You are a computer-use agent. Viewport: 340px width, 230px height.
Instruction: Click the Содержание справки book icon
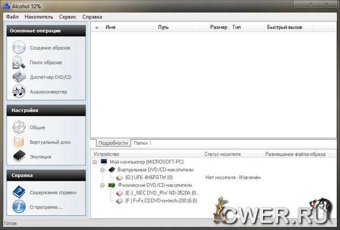point(19,192)
